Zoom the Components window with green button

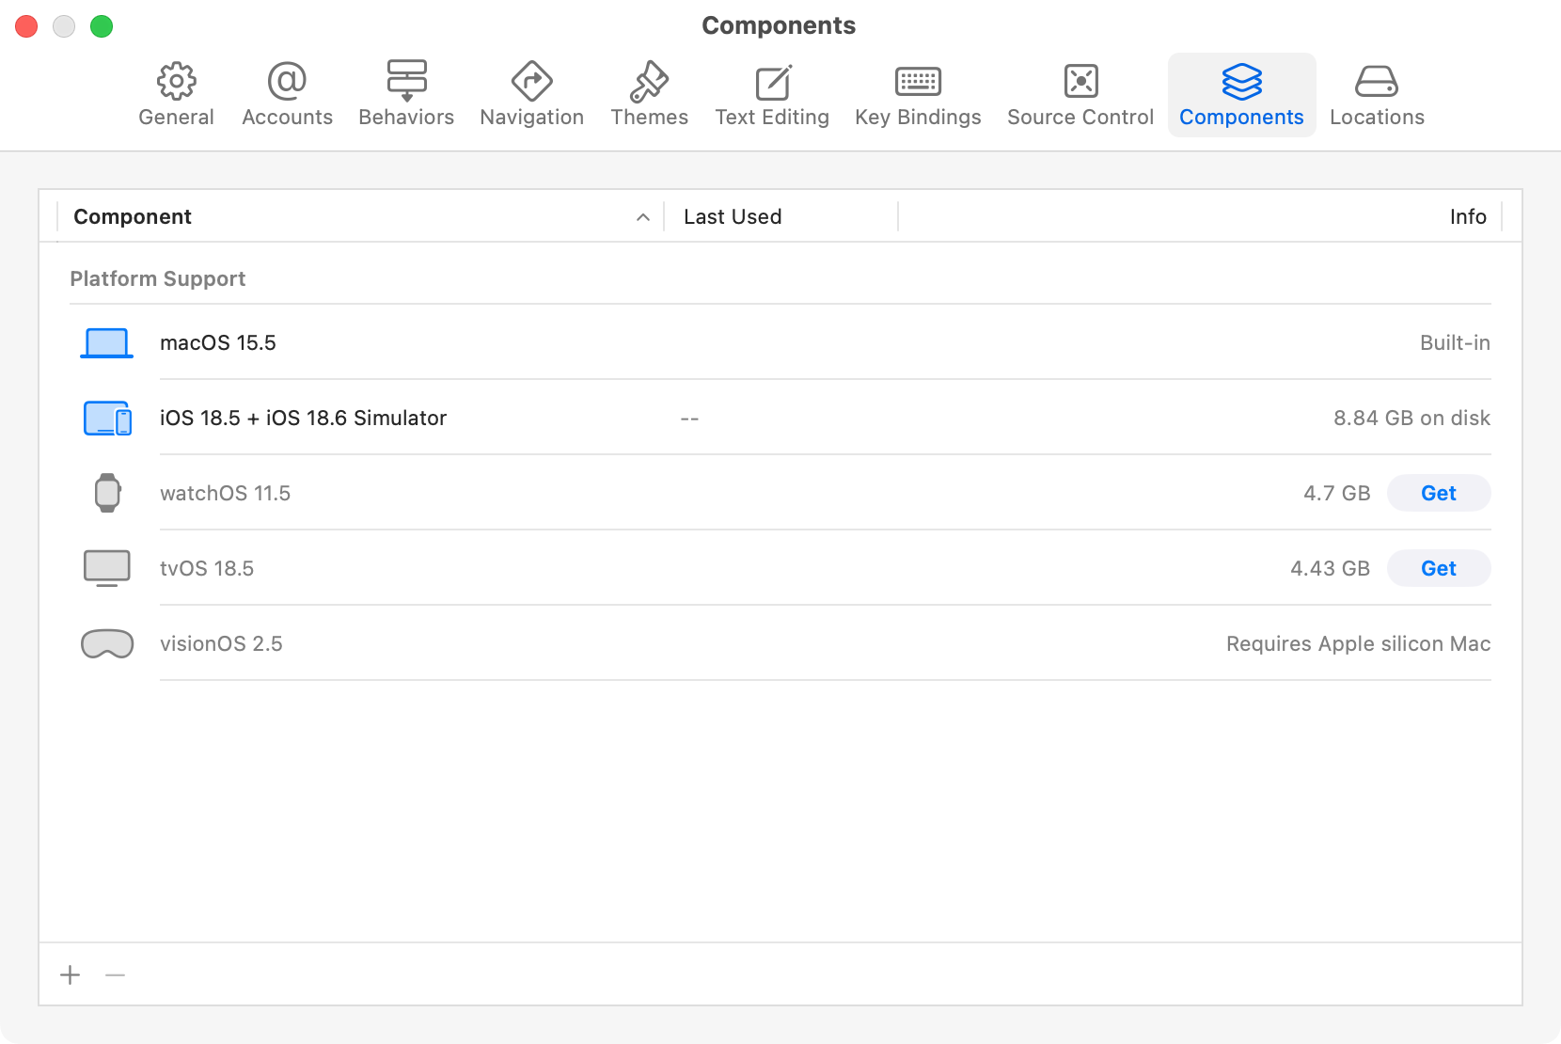102,26
